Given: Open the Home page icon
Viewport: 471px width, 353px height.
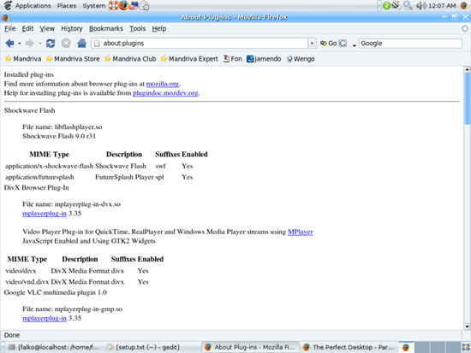Looking at the screenshot, I should pyautogui.click(x=81, y=44).
